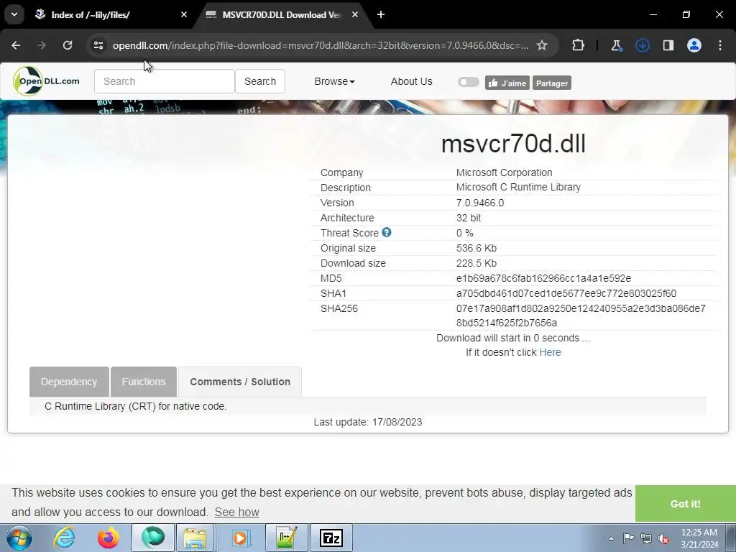Screen dimensions: 736x552
Task: Open a new browser tab
Action: pos(381,14)
